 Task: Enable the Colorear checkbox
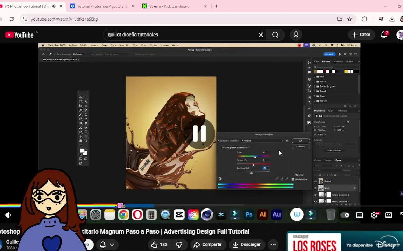[293, 175]
